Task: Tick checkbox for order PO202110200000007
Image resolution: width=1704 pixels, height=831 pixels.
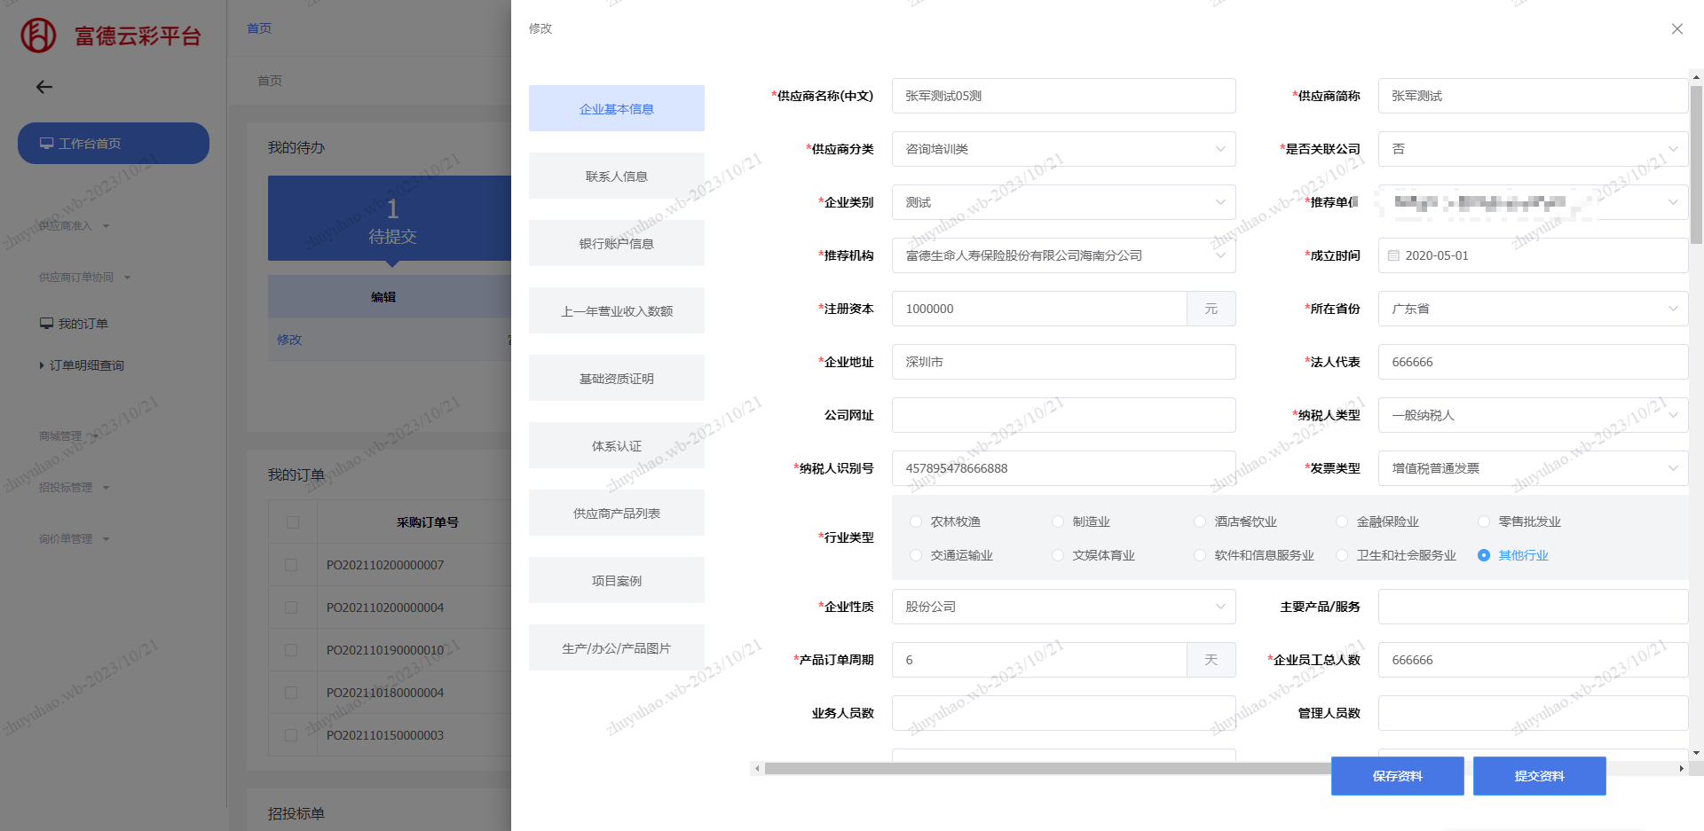Action: (x=291, y=565)
